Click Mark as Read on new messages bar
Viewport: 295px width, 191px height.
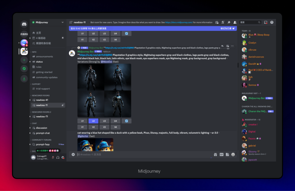[x=228, y=28]
